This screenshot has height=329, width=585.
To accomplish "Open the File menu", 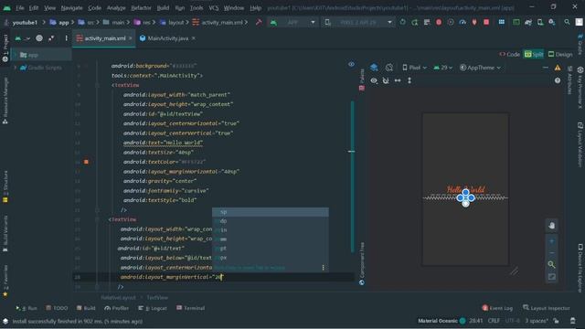I will point(20,7).
